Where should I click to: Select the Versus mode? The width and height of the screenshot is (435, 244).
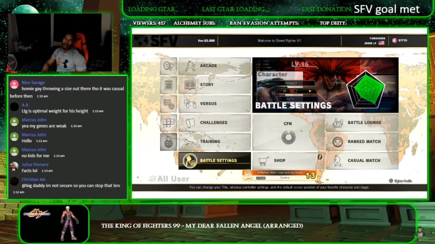[215, 104]
